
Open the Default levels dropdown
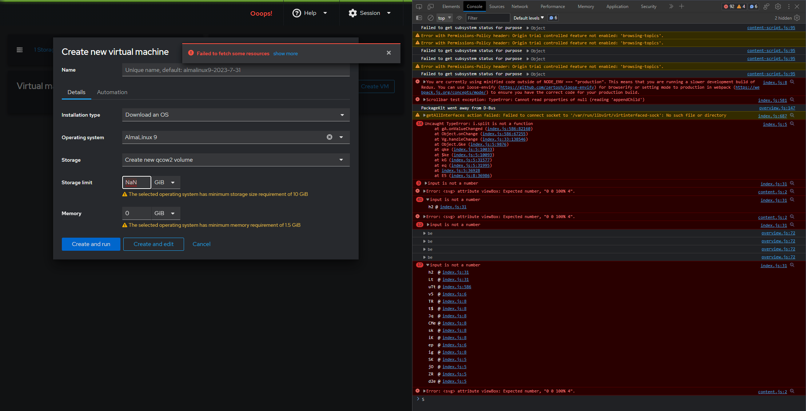pos(528,18)
